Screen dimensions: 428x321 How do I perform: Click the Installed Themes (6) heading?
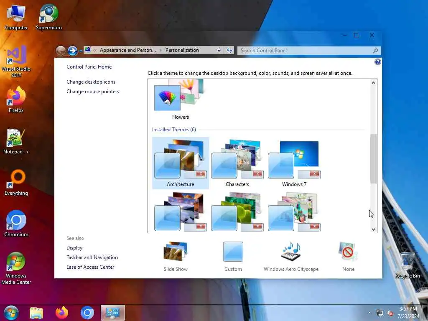(x=174, y=130)
